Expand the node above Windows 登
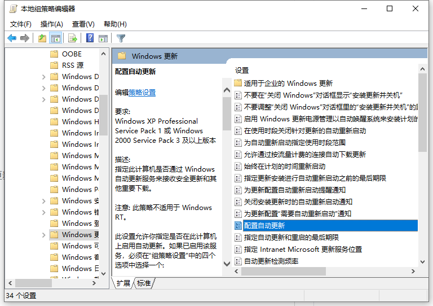 (43, 212)
